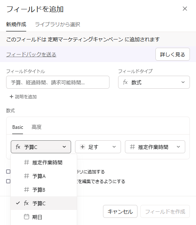The height and width of the screenshot is (225, 196).
Task: Close the フィールドを追加 dialog
Action: tap(185, 9)
